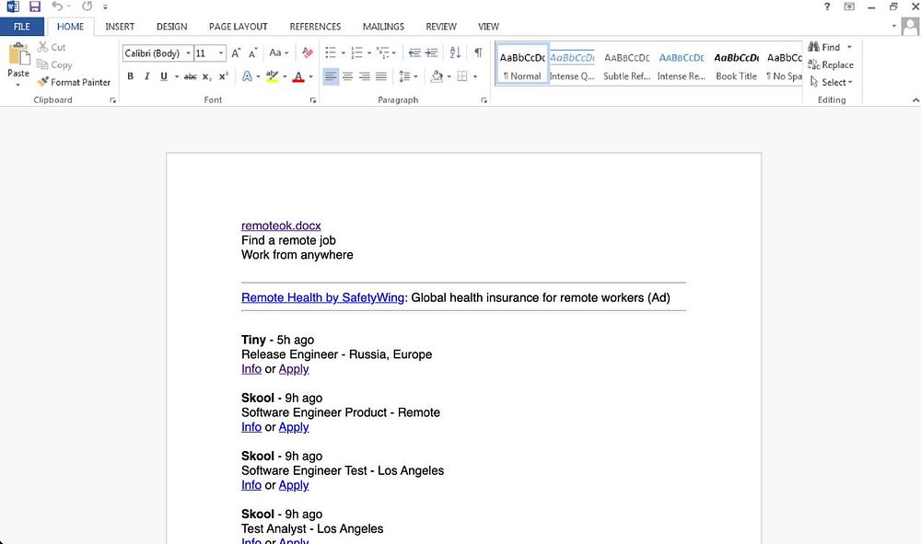Activate the Format Painter
The image size is (921, 544).
74,82
